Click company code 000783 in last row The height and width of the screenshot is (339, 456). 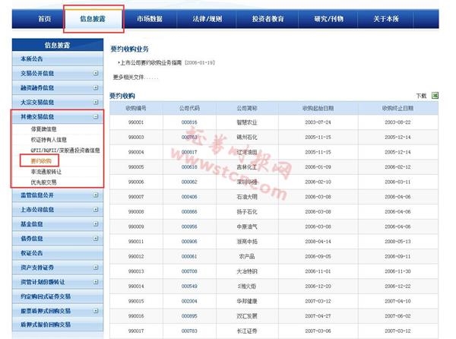[189, 331]
